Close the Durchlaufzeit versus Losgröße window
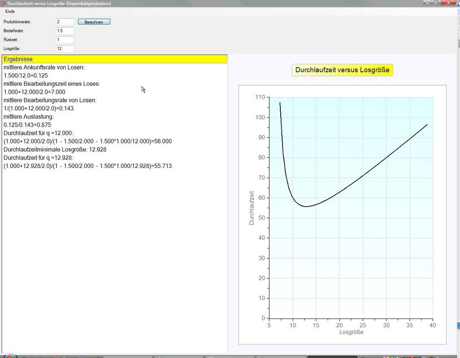Screen dimensions: 460x358 click(447, 3)
